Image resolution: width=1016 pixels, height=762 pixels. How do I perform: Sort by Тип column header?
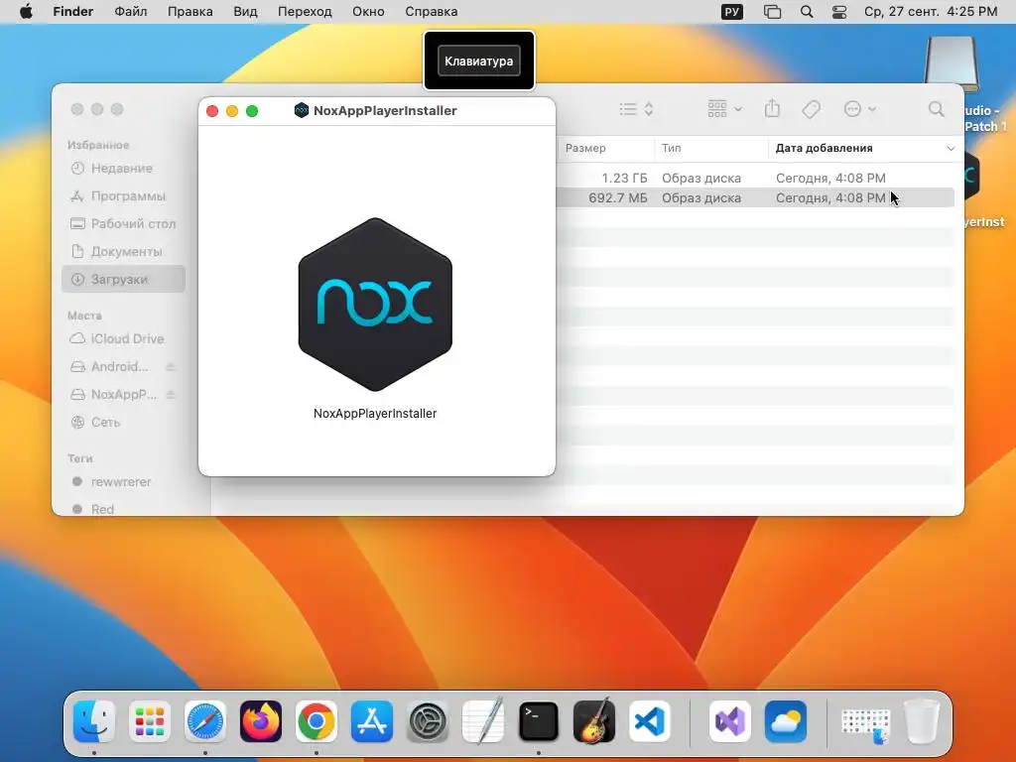[672, 148]
